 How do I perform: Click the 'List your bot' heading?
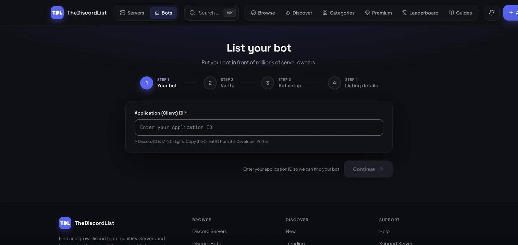(259, 48)
